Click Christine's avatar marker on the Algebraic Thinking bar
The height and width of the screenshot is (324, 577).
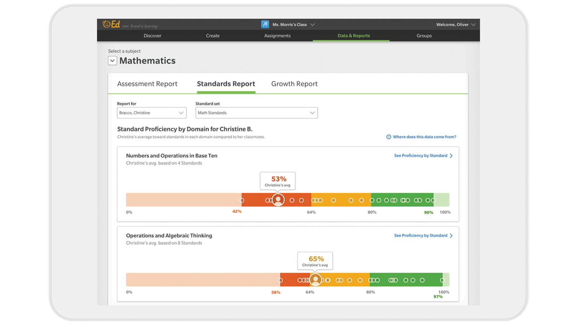click(x=316, y=280)
